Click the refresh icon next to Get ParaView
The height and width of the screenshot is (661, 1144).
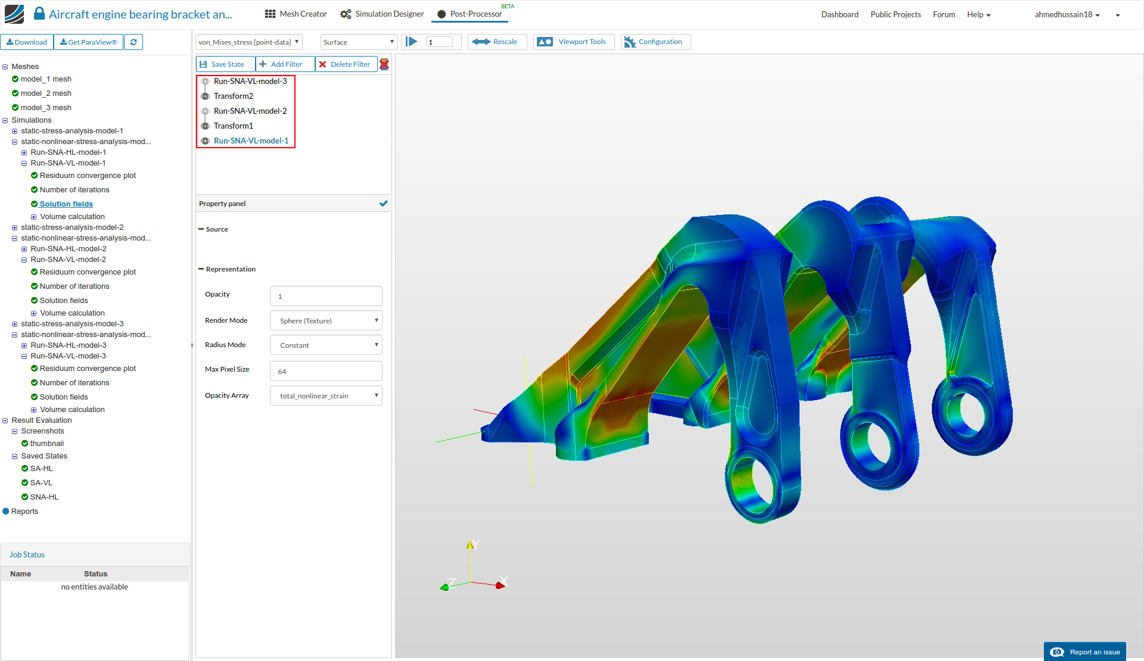click(x=133, y=42)
